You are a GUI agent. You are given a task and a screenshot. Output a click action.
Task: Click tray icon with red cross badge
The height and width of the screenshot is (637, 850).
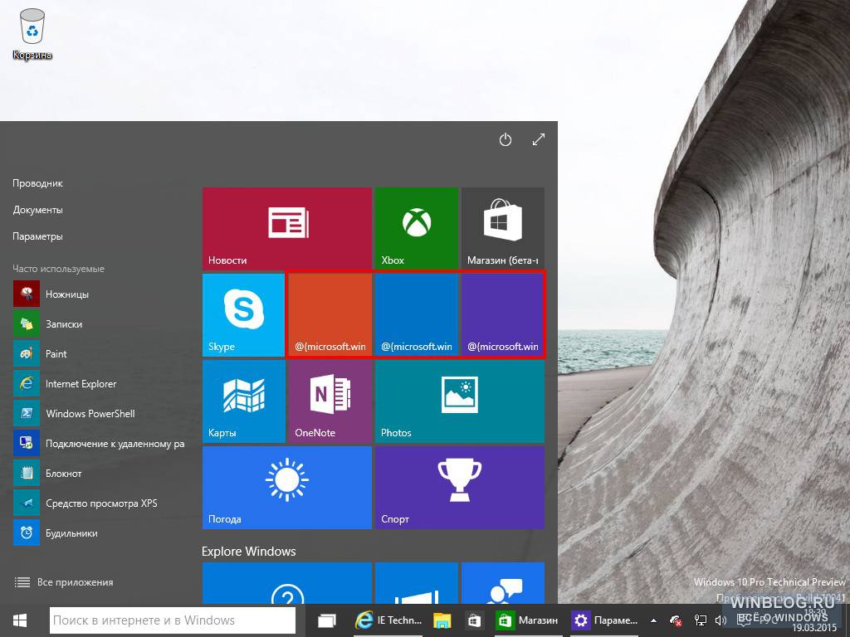pyautogui.click(x=676, y=620)
